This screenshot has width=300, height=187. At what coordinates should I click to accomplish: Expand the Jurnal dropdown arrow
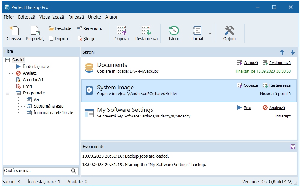click(210, 34)
